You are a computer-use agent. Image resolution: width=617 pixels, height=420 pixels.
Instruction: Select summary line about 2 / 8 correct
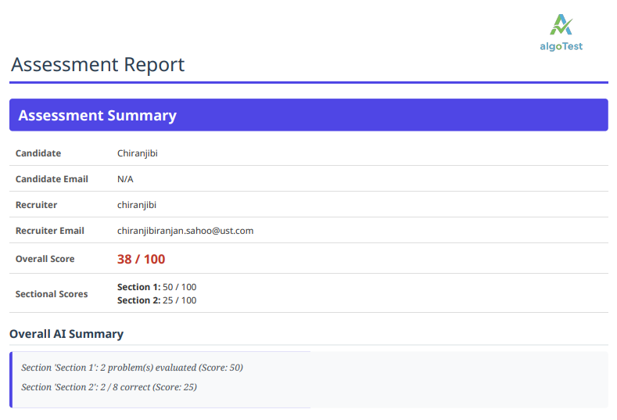tap(109, 387)
